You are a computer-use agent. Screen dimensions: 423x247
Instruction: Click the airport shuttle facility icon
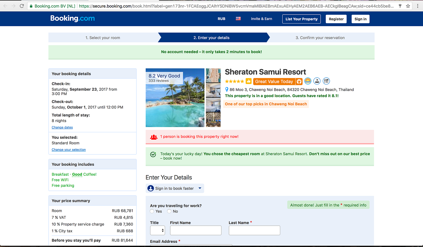coord(317,81)
